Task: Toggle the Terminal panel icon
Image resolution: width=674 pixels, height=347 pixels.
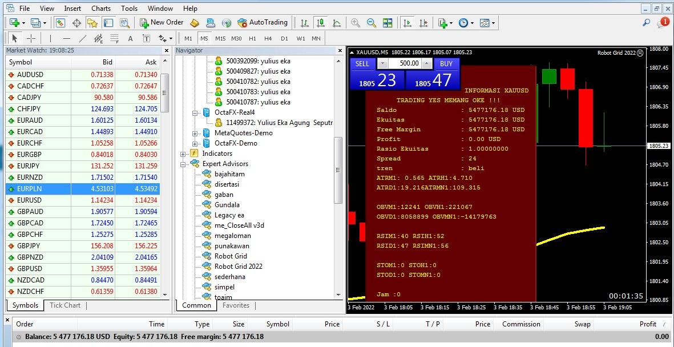Action: click(x=108, y=22)
